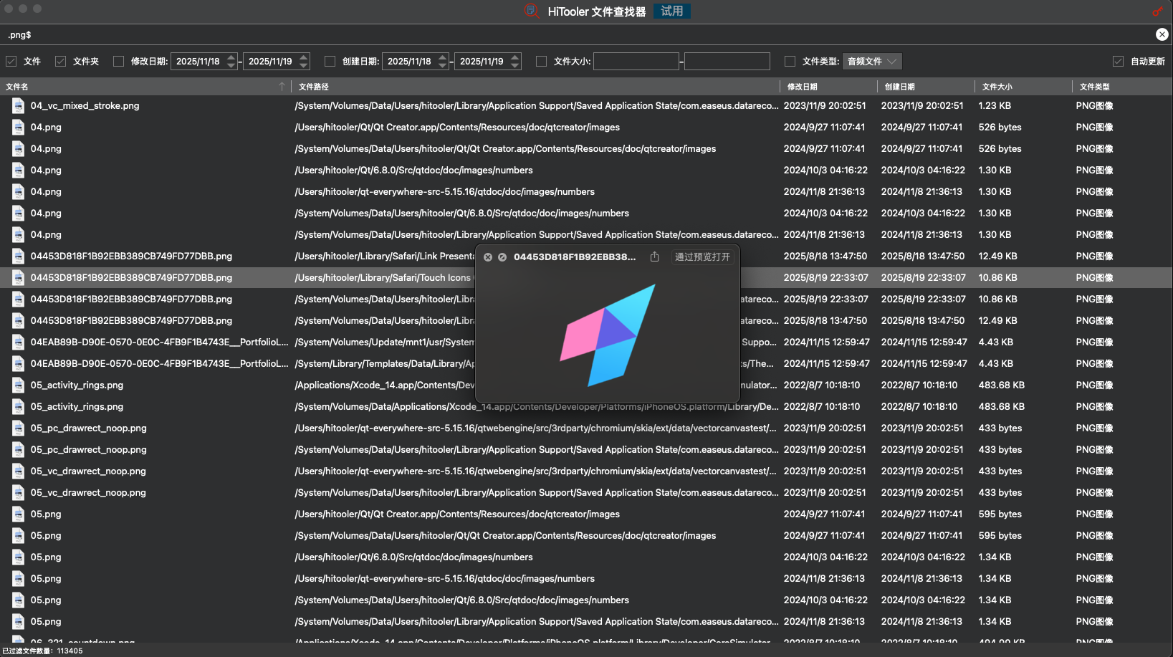Click the 通过预览打开 button

(702, 257)
